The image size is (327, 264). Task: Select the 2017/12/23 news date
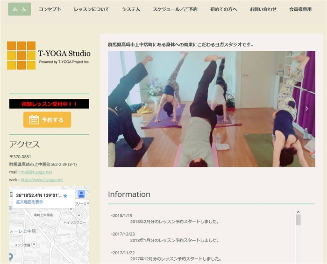pos(123,234)
